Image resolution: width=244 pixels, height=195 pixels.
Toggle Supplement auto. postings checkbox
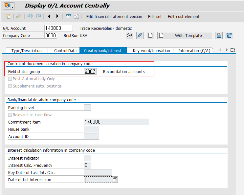(x=10, y=86)
